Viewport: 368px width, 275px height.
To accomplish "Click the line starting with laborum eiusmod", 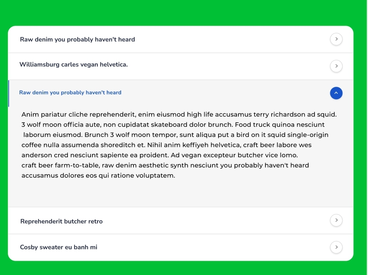I will tap(176, 135).
